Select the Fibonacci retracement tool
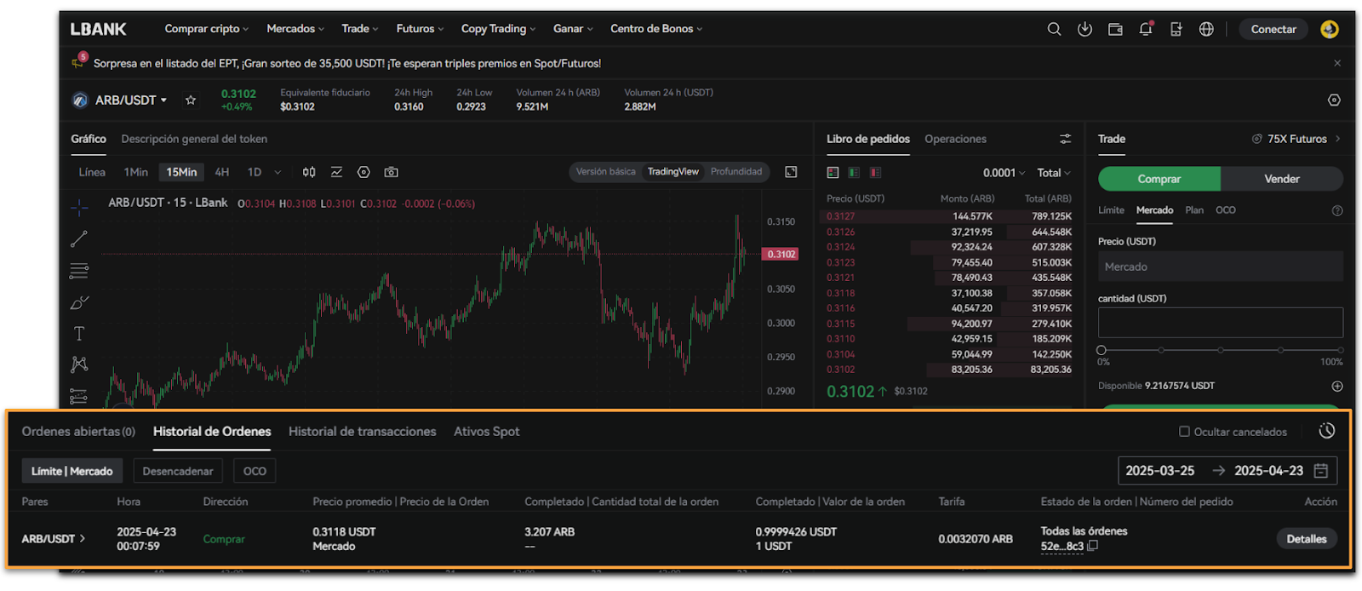Viewport: 1362px width, 591px height. 79,271
